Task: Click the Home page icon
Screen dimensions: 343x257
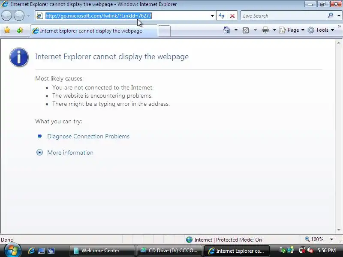Action: point(227,30)
